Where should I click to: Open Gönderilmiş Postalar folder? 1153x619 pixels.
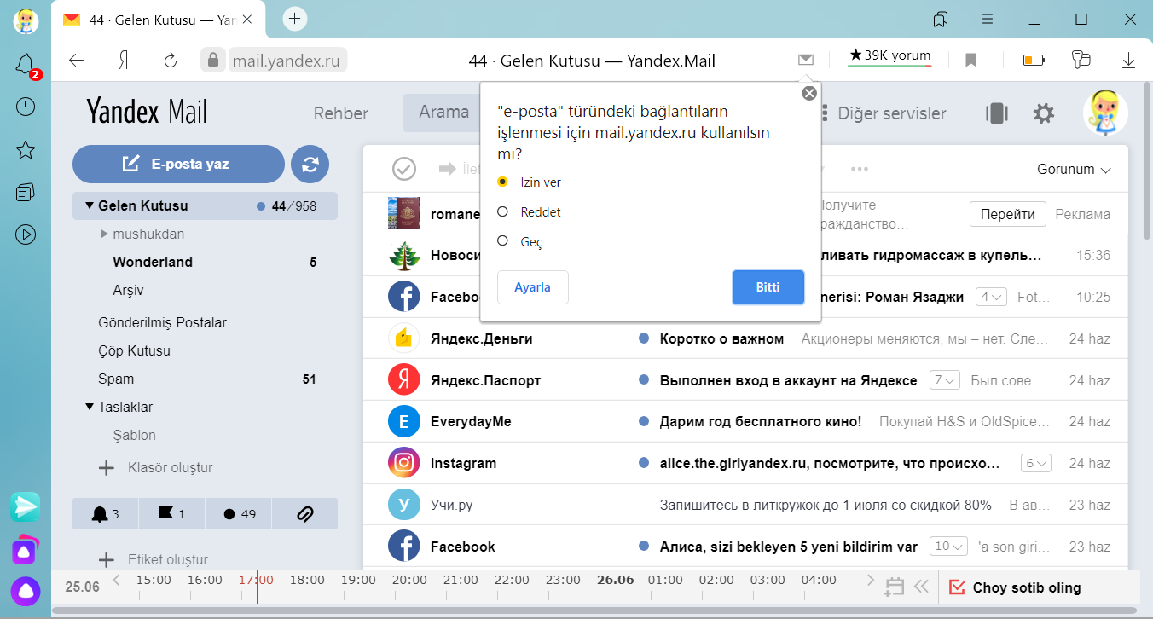[162, 322]
